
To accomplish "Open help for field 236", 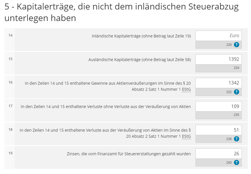I will (x=236, y=139).
